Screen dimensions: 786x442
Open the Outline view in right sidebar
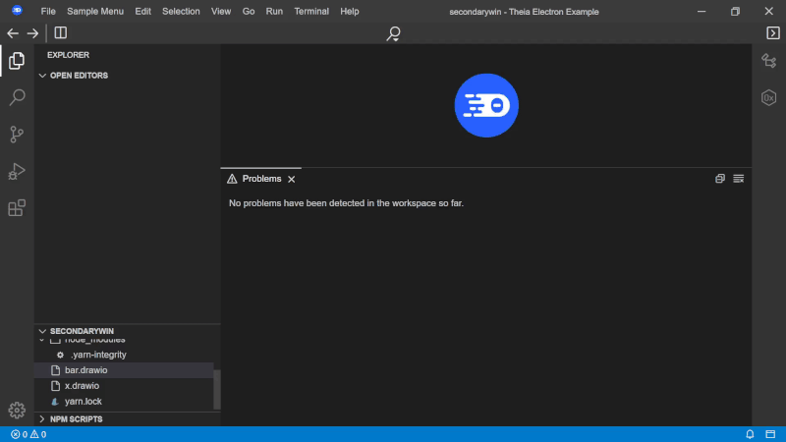click(769, 61)
